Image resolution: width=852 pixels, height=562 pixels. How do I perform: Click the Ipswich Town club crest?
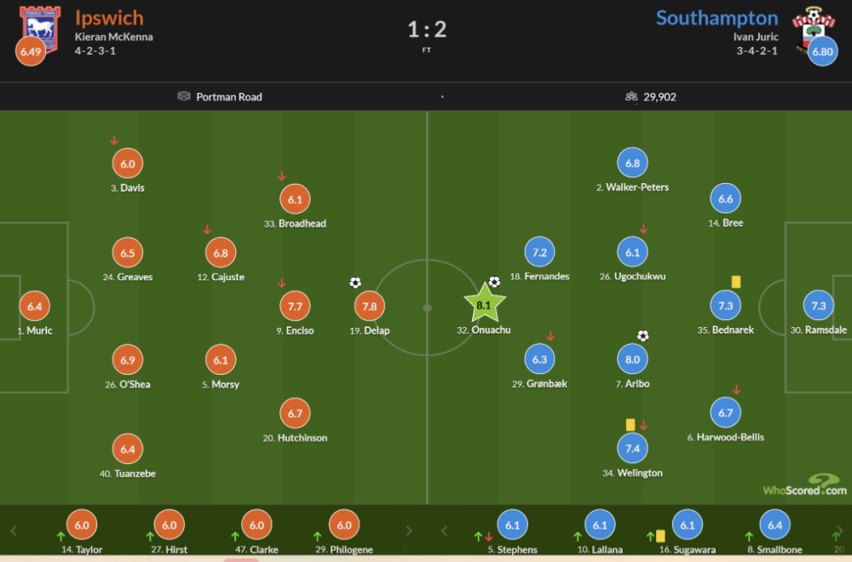tap(40, 26)
